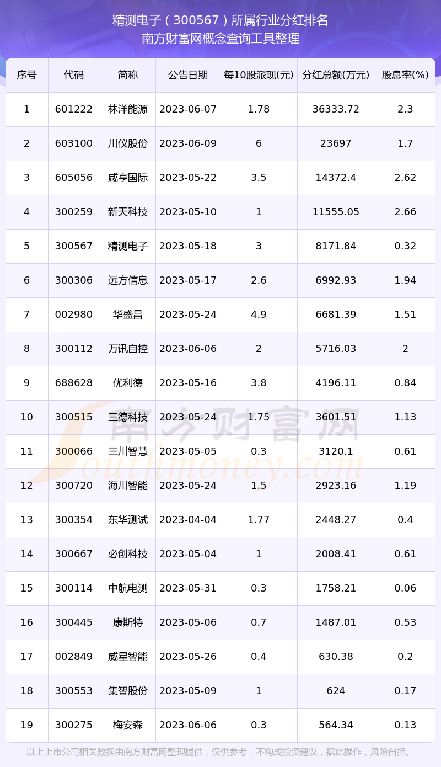
Task: Click the 华盛昌 stock name
Action: [x=128, y=315]
